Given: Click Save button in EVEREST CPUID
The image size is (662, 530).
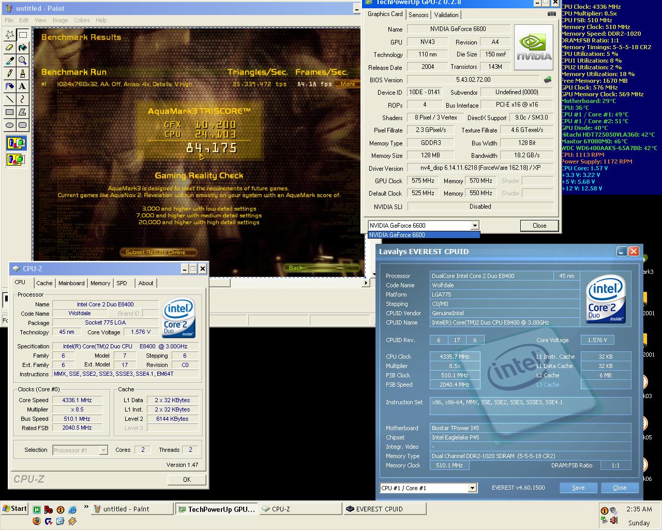Looking at the screenshot, I should tap(578, 488).
